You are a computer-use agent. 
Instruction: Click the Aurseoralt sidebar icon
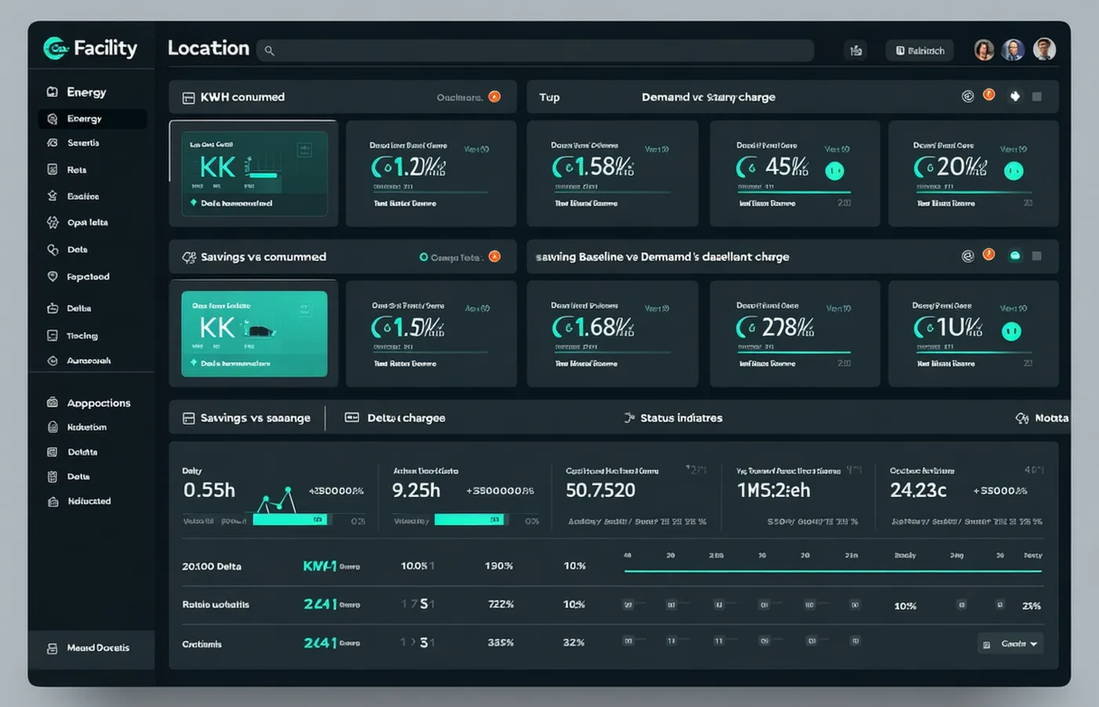click(x=53, y=361)
